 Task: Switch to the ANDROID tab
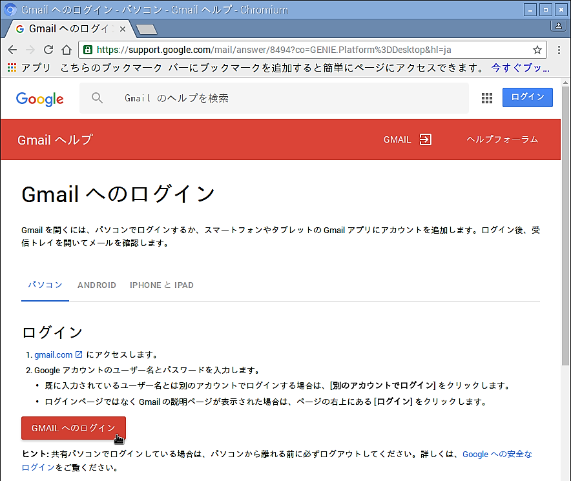(x=96, y=285)
